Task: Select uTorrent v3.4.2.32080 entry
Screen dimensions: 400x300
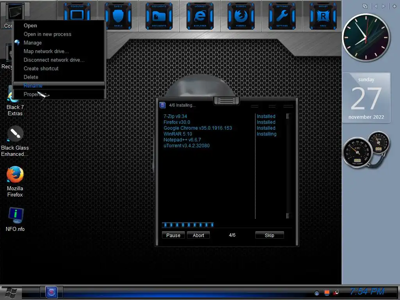Action: pyautogui.click(x=186, y=146)
